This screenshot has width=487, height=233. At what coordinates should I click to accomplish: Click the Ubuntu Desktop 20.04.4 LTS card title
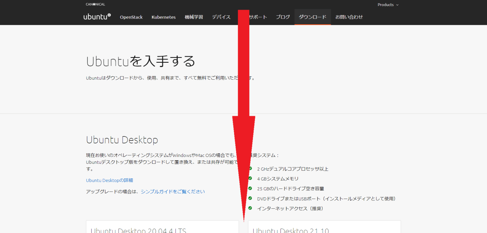coord(138,231)
